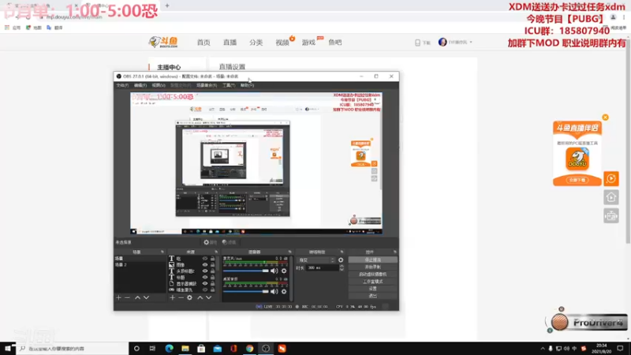The height and width of the screenshot is (355, 631).
Task: Toggle lock on image source
Action: [212, 265]
